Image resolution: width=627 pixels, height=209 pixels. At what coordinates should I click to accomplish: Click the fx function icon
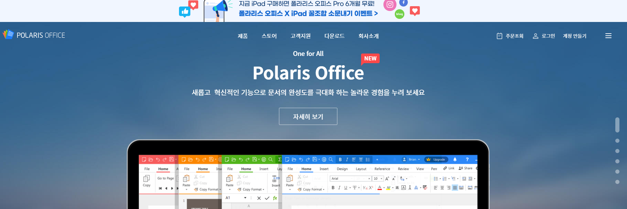click(275, 198)
